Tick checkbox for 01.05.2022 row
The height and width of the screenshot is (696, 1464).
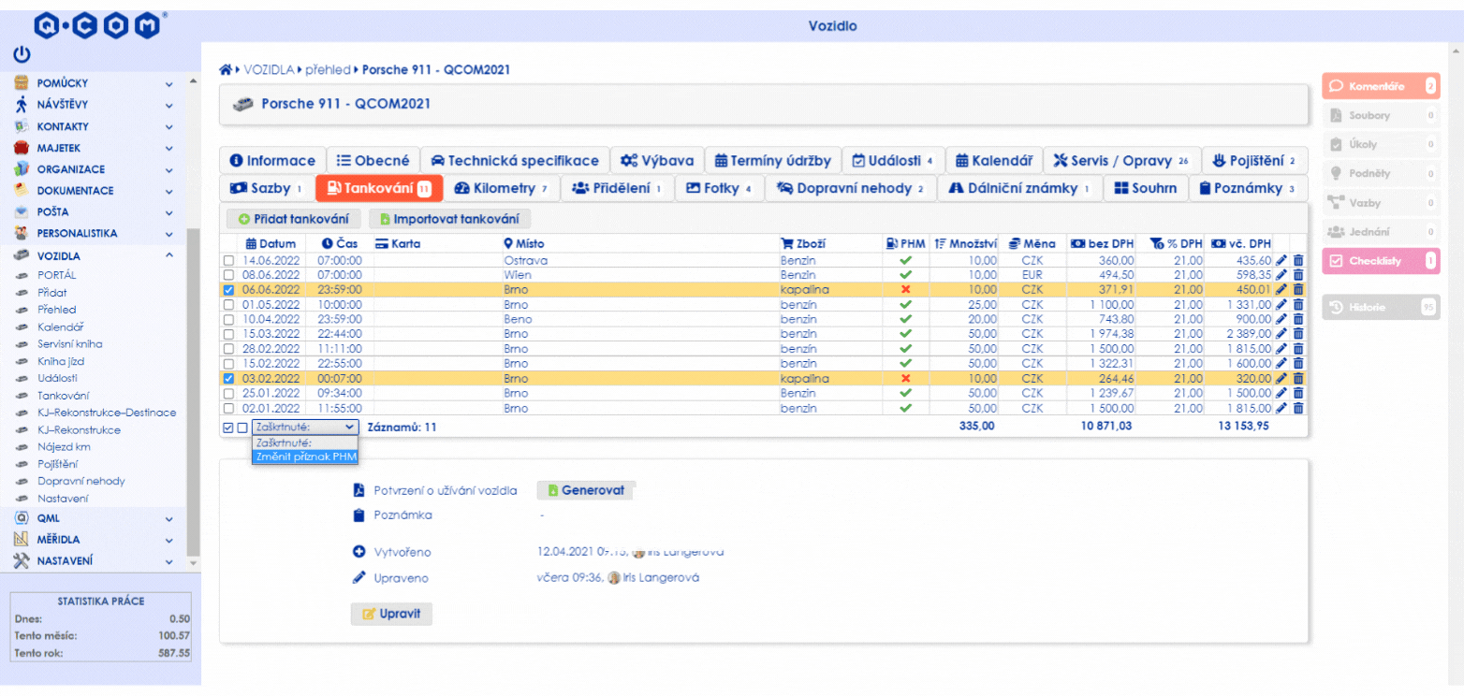228,306
